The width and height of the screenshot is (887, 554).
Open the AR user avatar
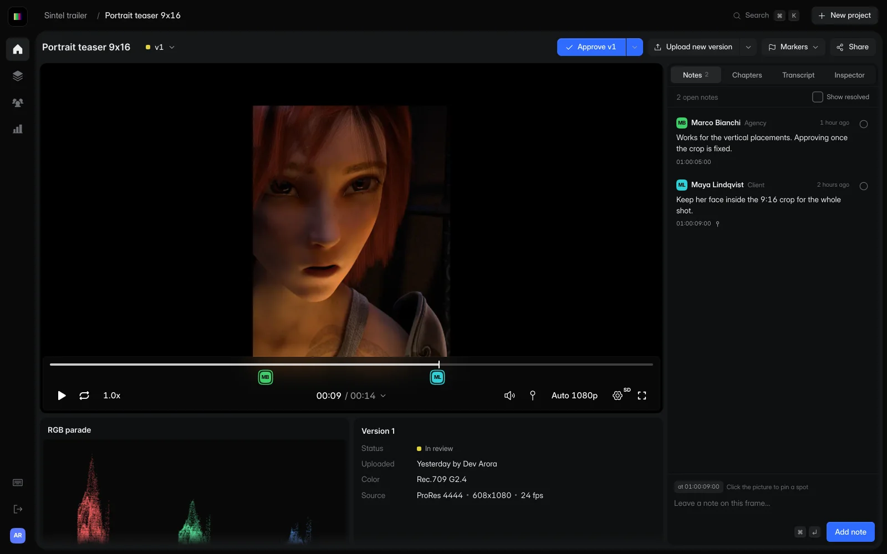coord(18,536)
